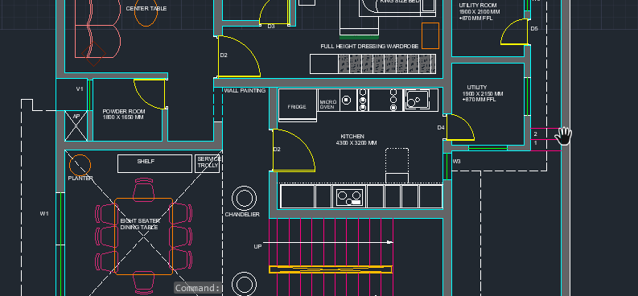Pick the D5 door arc by utility room
Viewport: 638px width, 296px height.
514,31
